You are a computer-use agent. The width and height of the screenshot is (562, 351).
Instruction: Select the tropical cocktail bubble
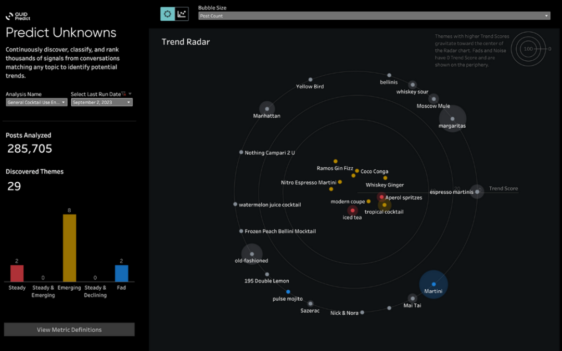tap(385, 205)
